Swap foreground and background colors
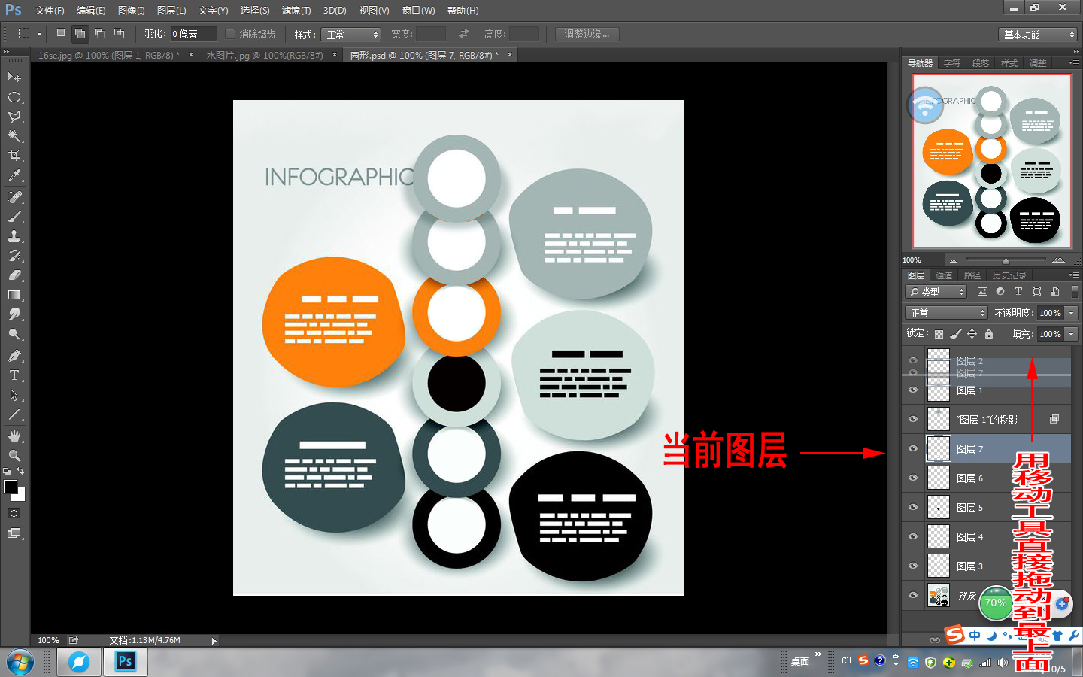Screen dimensions: 1083x677 click(x=20, y=472)
